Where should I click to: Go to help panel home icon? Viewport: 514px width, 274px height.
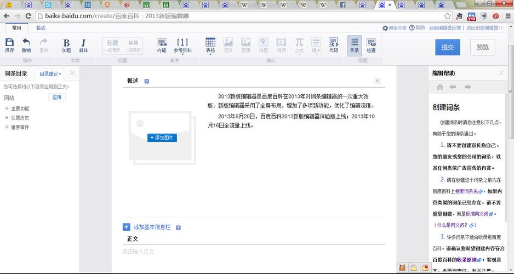(x=439, y=87)
